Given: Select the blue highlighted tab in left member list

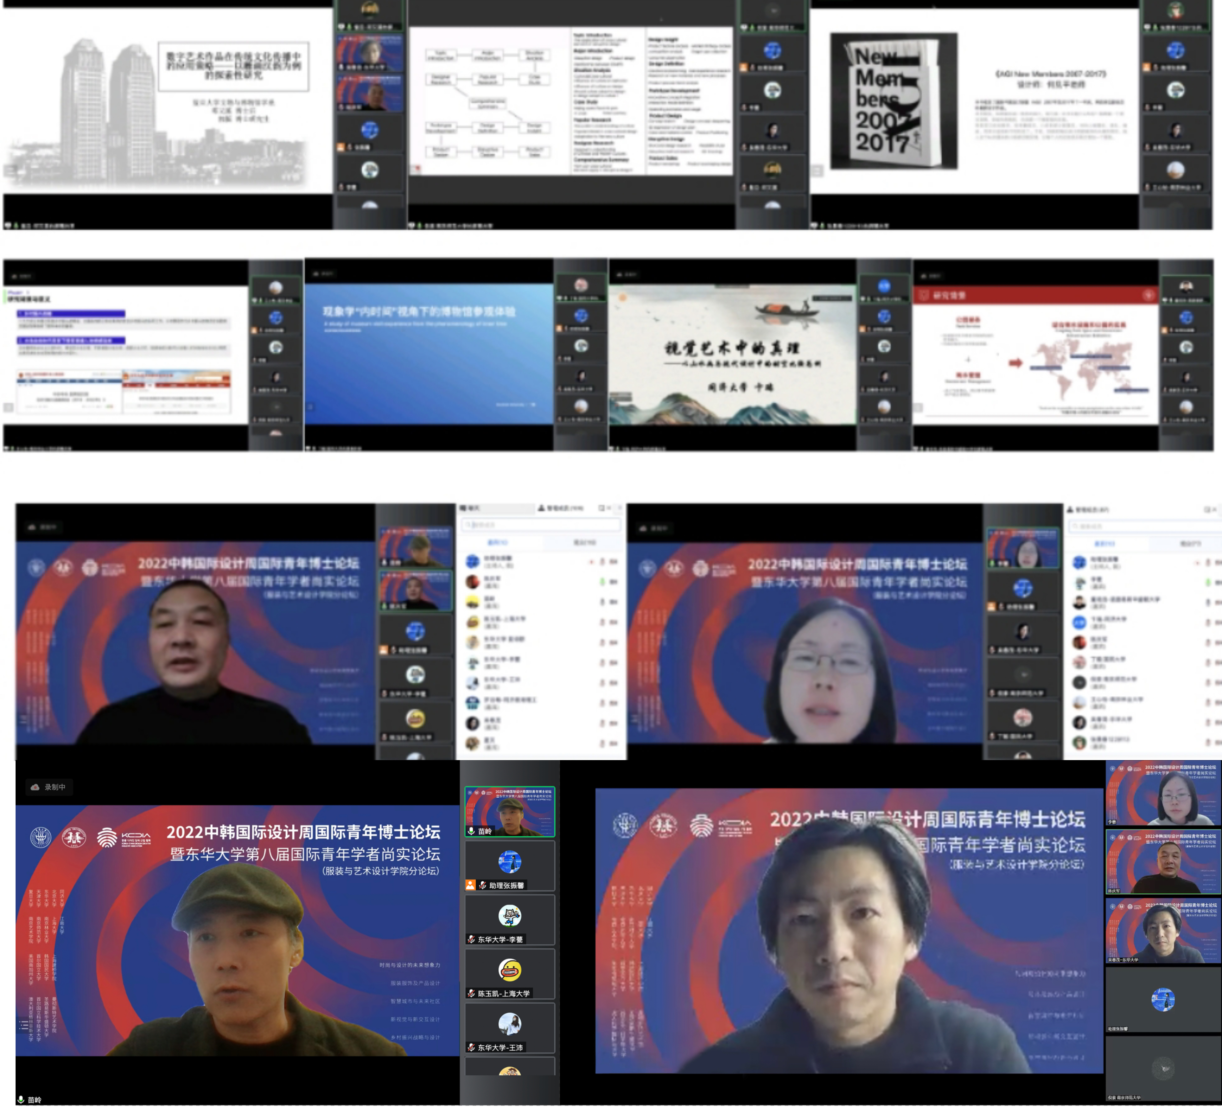Looking at the screenshot, I should pyautogui.click(x=498, y=542).
